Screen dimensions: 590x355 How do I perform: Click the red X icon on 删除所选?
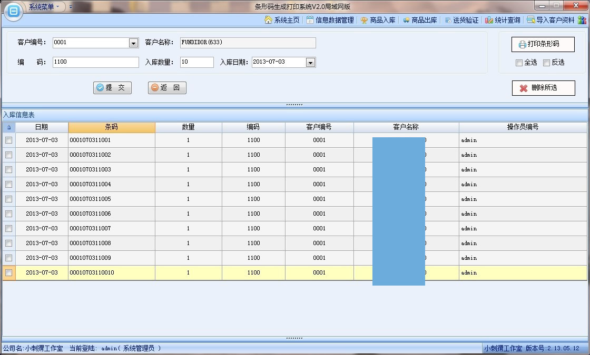point(524,88)
